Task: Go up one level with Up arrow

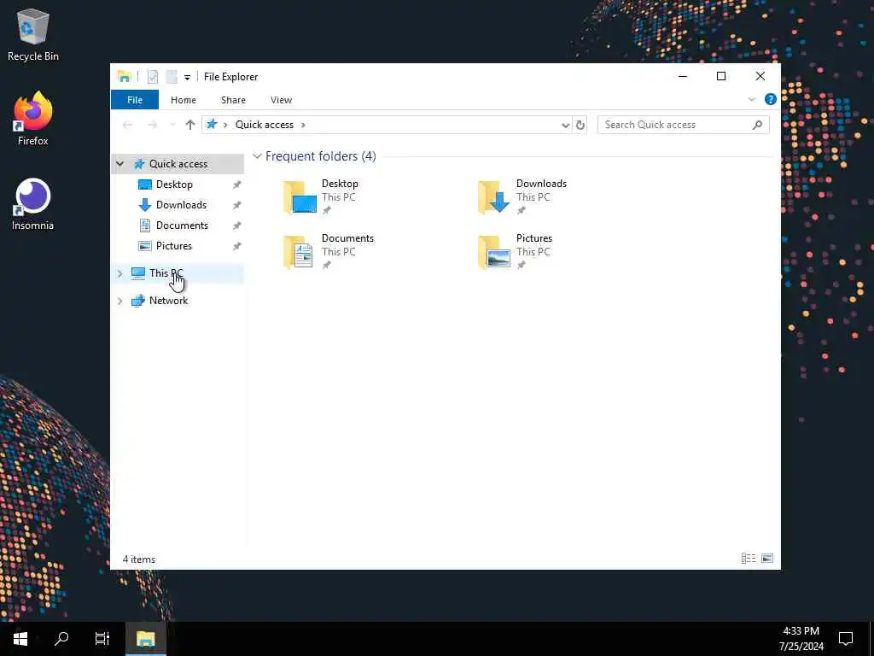Action: tap(190, 125)
